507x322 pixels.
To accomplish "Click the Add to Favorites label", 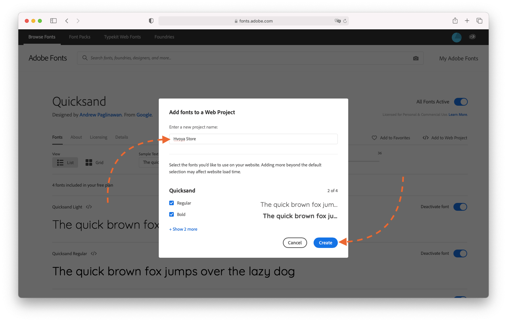I will coord(395,138).
